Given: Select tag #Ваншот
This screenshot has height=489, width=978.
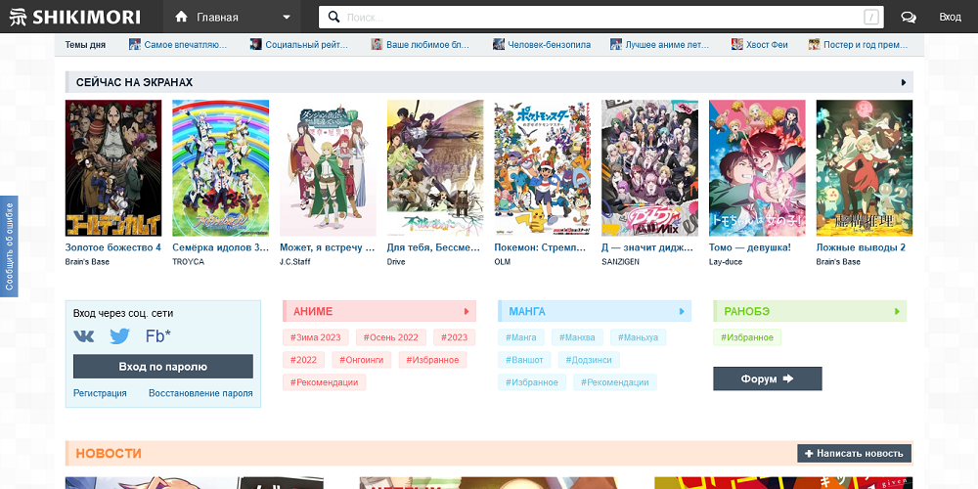Looking at the screenshot, I should [x=524, y=360].
